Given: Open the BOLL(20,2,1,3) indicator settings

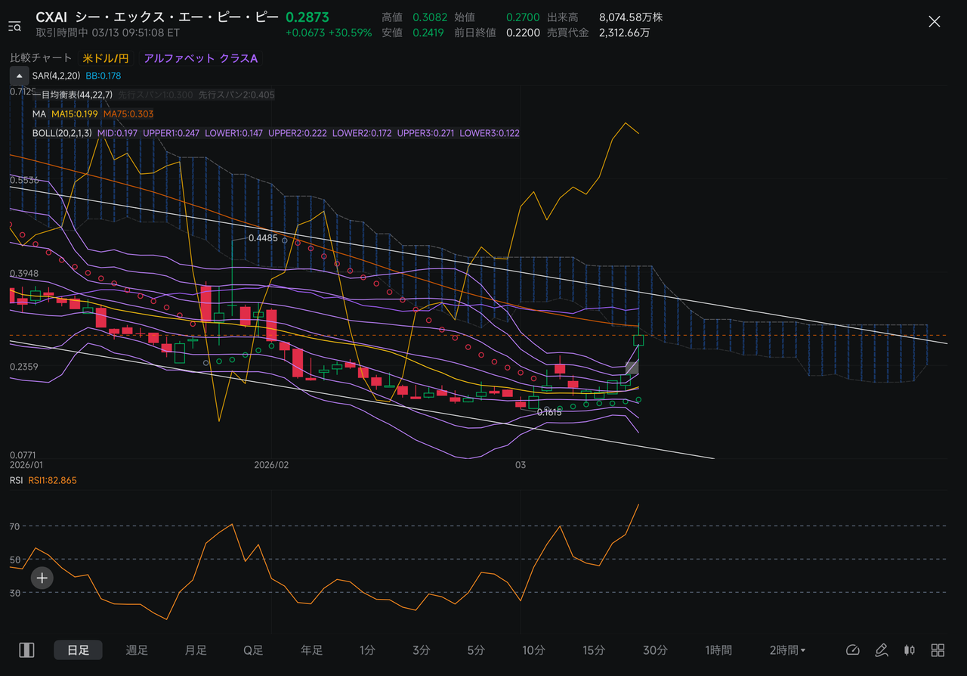Looking at the screenshot, I should [62, 132].
